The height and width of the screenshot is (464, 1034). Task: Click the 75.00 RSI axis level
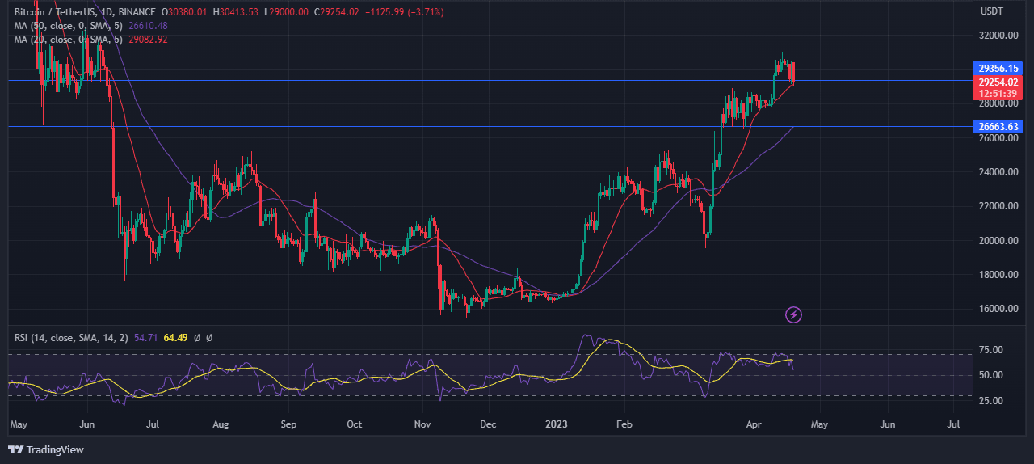pos(991,349)
